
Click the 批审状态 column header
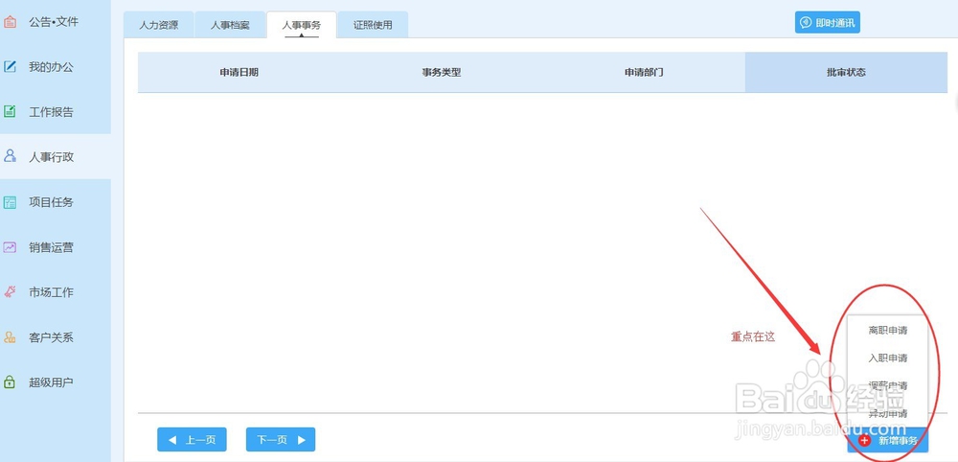[846, 72]
